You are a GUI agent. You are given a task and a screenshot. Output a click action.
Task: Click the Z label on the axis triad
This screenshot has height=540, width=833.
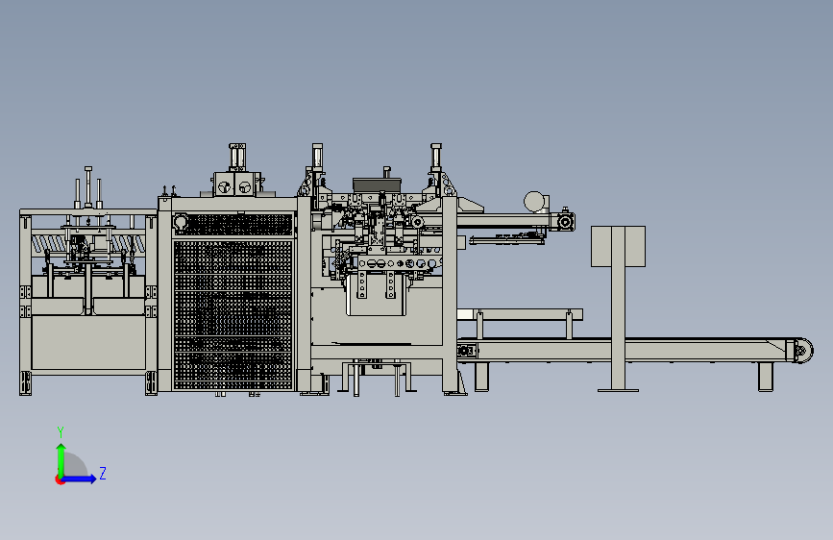[x=103, y=474]
